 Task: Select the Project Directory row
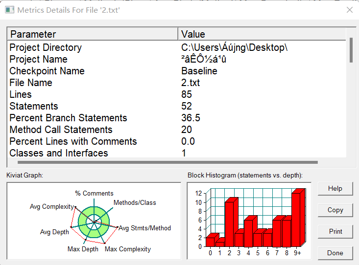coord(177,47)
